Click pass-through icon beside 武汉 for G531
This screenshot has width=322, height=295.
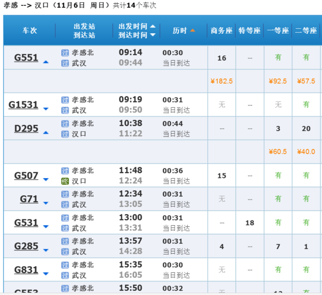[65, 228]
